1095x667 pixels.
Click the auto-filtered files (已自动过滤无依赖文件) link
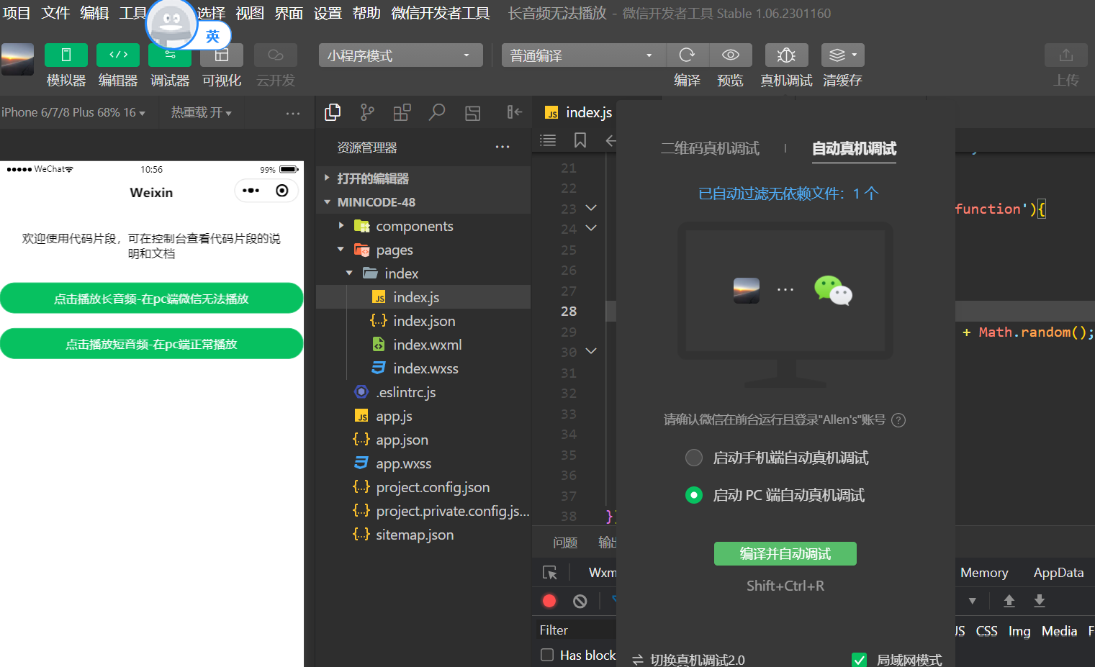[x=788, y=193]
